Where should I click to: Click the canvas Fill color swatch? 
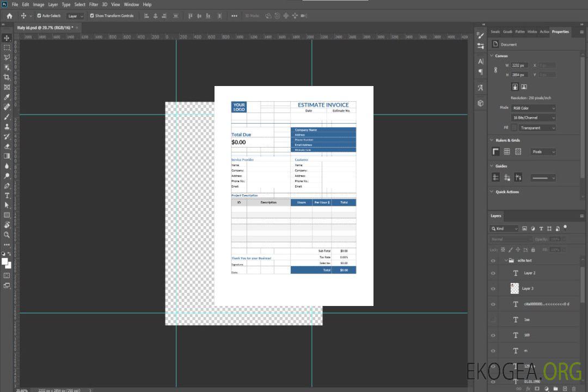[x=514, y=128]
